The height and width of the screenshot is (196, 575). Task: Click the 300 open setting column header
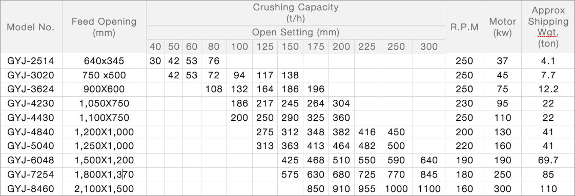428,47
